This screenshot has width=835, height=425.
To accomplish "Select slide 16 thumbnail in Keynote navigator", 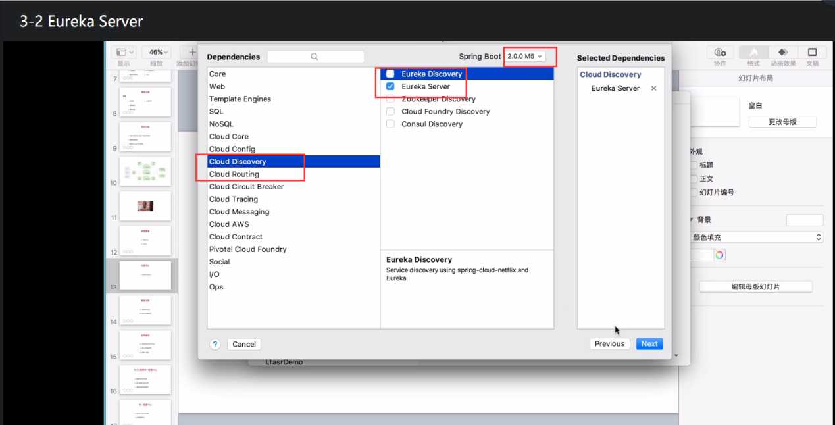I will pyautogui.click(x=145, y=380).
